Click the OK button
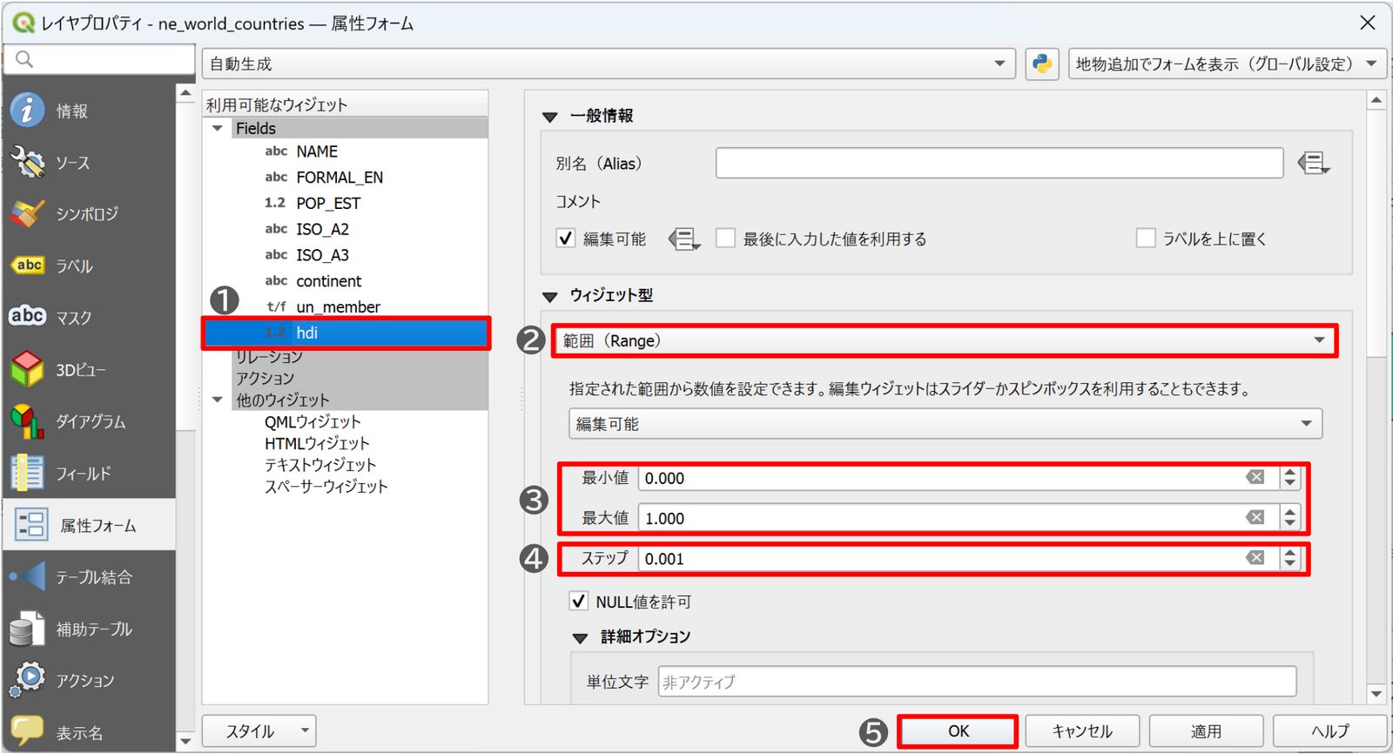The image size is (1393, 754). (x=958, y=731)
